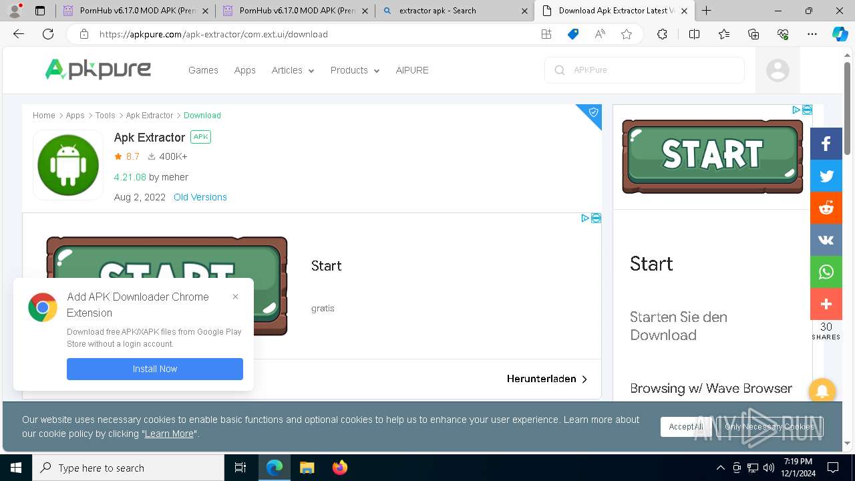This screenshot has height=481, width=855.
Task: Open the Edge Settings and more menu
Action: click(x=812, y=34)
